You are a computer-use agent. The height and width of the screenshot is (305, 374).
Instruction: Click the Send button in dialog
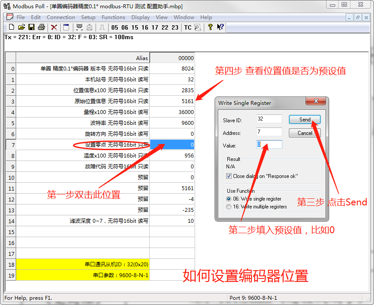pyautogui.click(x=305, y=120)
